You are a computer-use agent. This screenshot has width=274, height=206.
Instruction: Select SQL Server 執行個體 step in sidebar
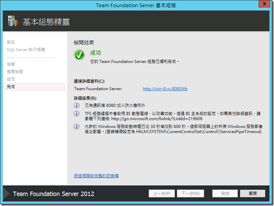[26, 50]
